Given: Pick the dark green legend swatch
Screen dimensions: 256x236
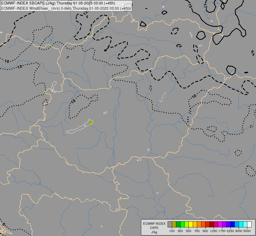Looking at the screenshot, I should (x=178, y=224).
